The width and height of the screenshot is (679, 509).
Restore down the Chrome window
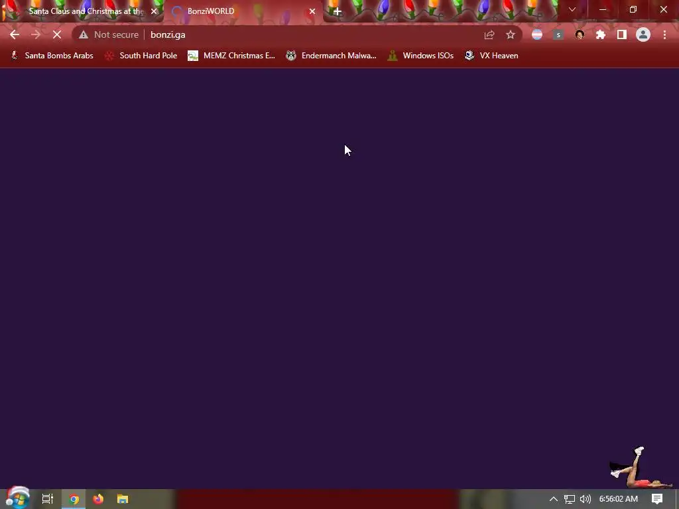(x=633, y=9)
